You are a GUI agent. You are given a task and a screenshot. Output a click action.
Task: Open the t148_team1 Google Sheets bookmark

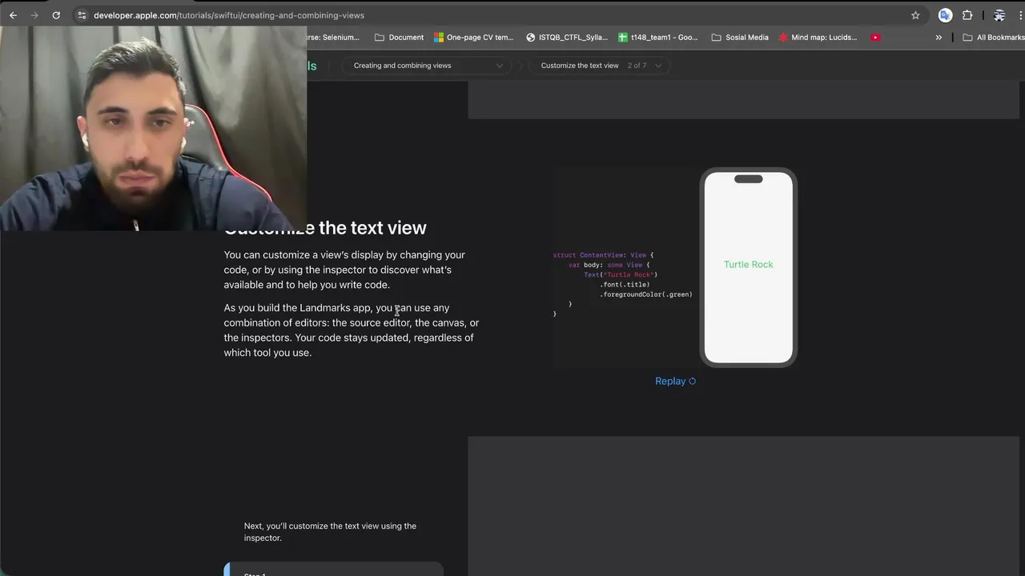click(x=658, y=37)
